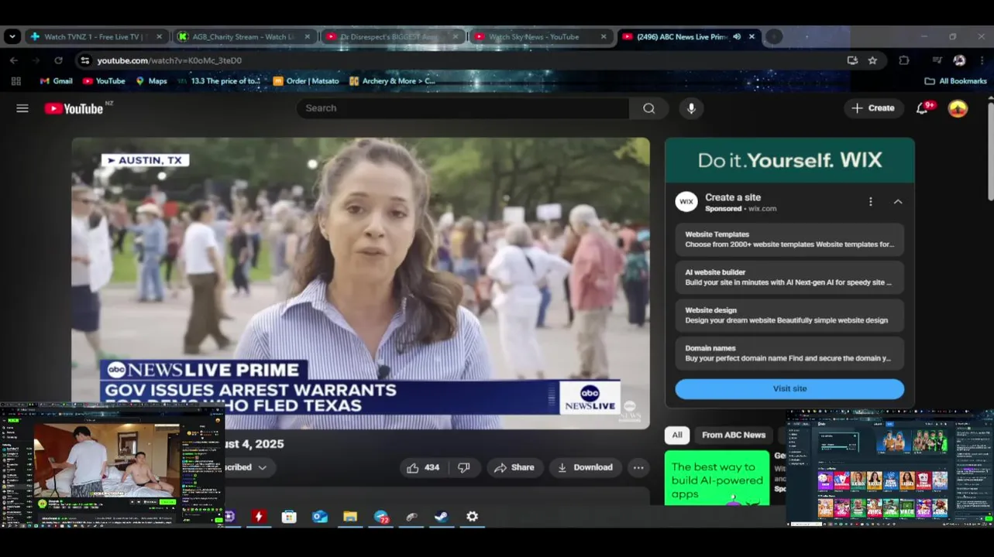Screen dimensions: 994x557
Task: Open Microsoft Store from the taskbar
Action: pos(289,517)
